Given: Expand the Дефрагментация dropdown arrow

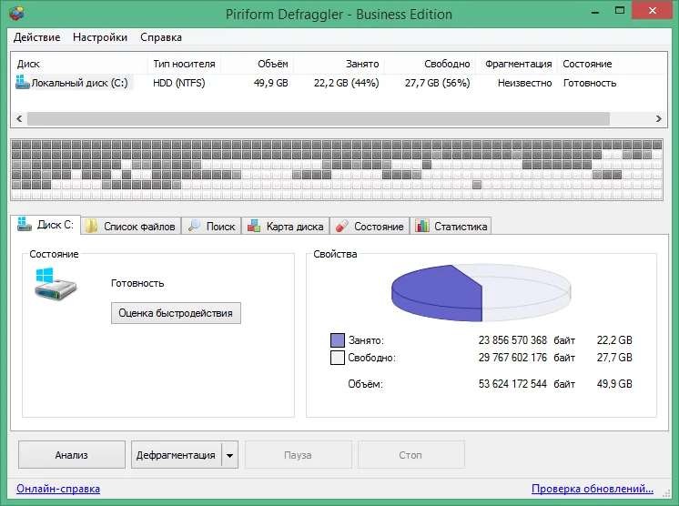Looking at the screenshot, I should pyautogui.click(x=230, y=455).
